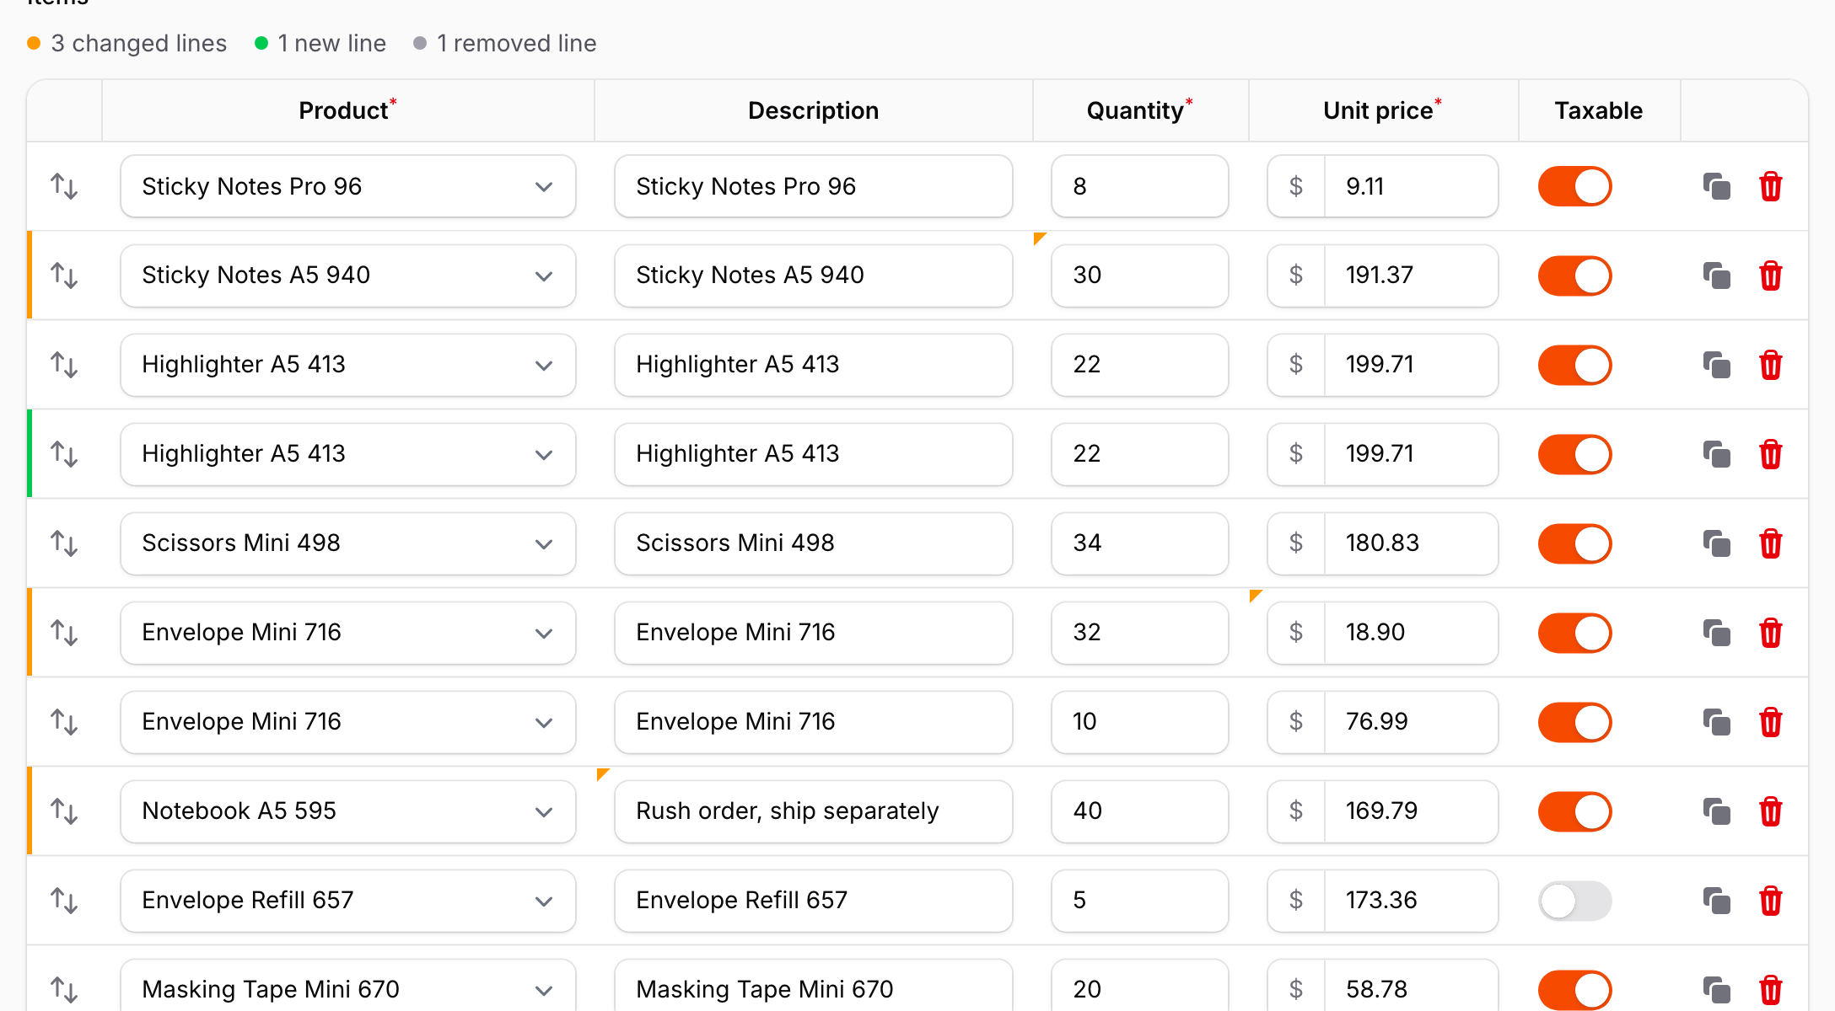Click reorder arrows on Scissors Mini 498 row

(x=64, y=543)
